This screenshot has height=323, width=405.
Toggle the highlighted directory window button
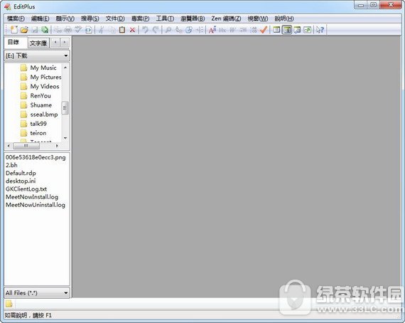tap(287, 30)
